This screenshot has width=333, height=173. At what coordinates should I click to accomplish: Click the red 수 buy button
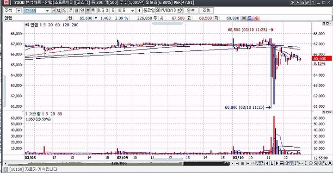(256, 18)
